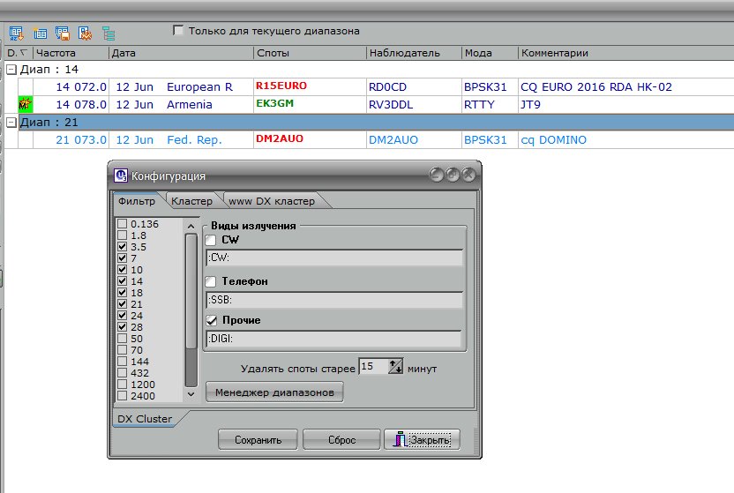Collapse the Диап : 14 group

click(11, 69)
